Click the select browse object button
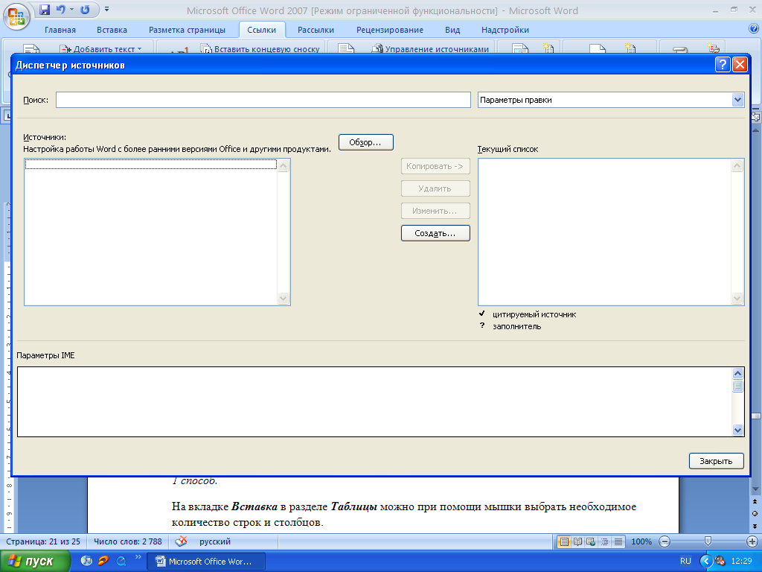Image resolution: width=762 pixels, height=572 pixels. pos(755,514)
